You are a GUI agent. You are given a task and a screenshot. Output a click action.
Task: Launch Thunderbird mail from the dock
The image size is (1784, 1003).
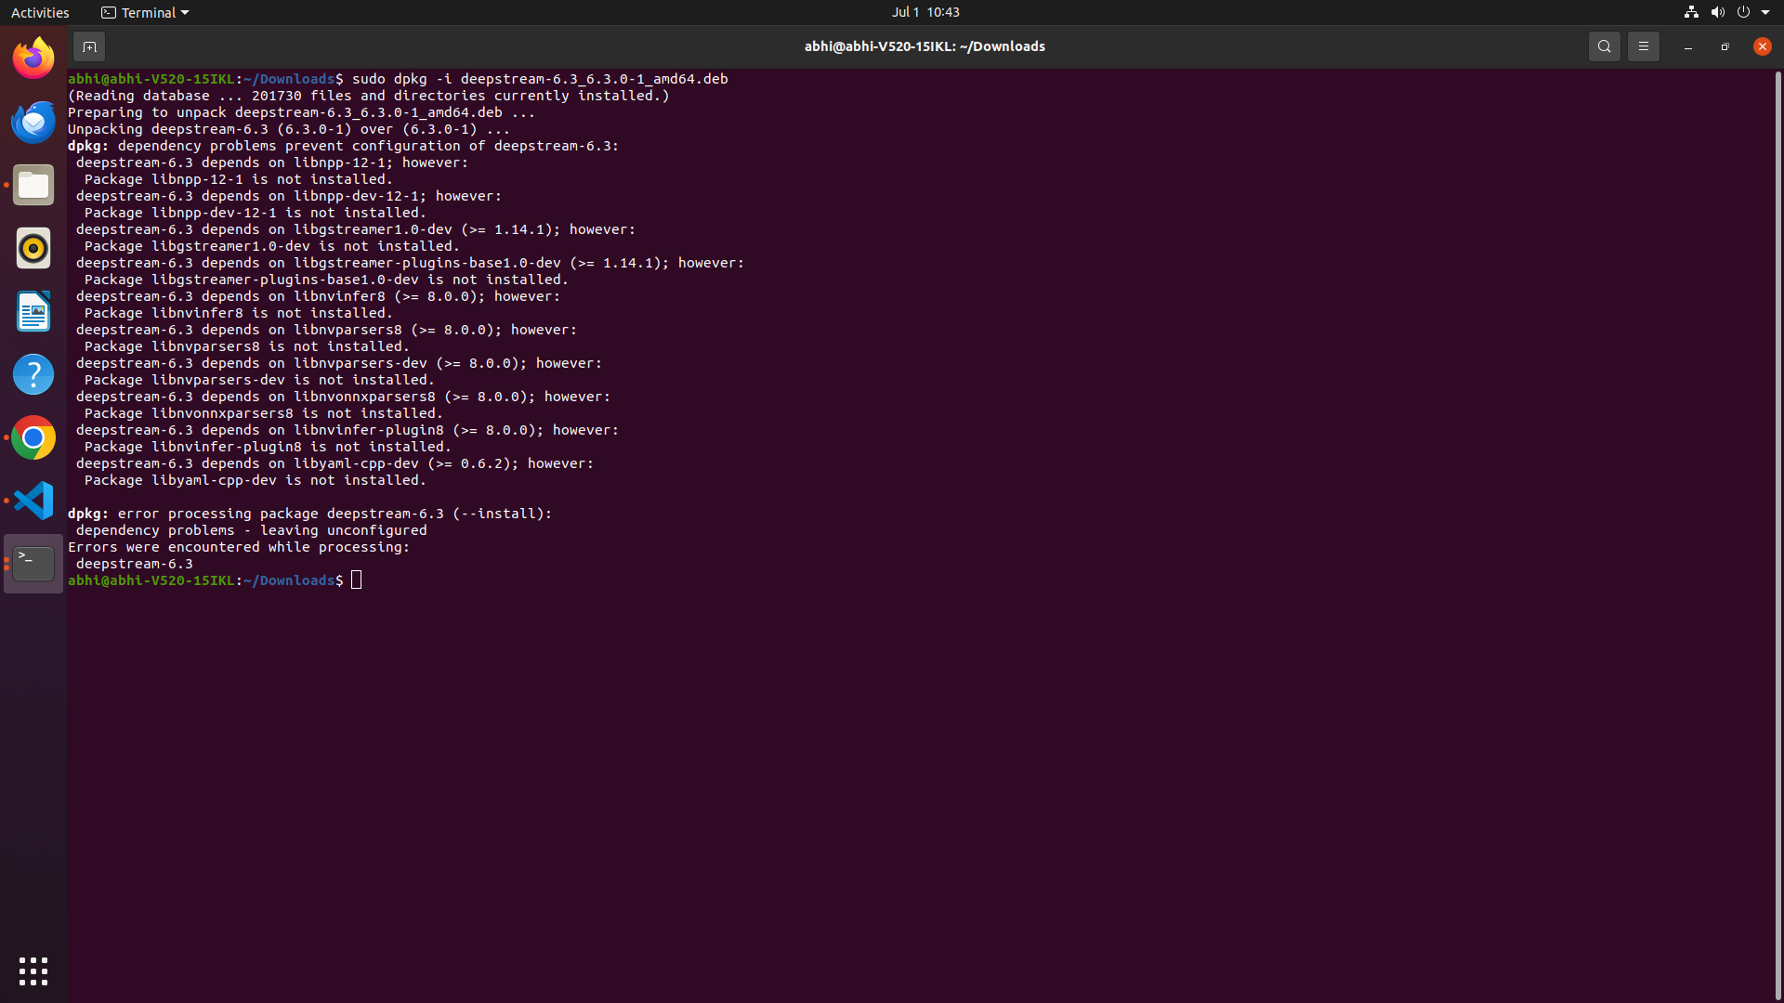point(33,122)
